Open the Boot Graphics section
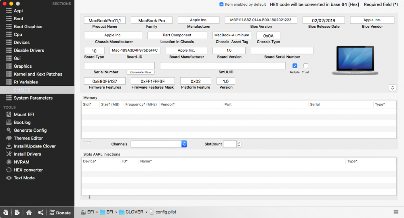404x218 pixels. click(28, 27)
